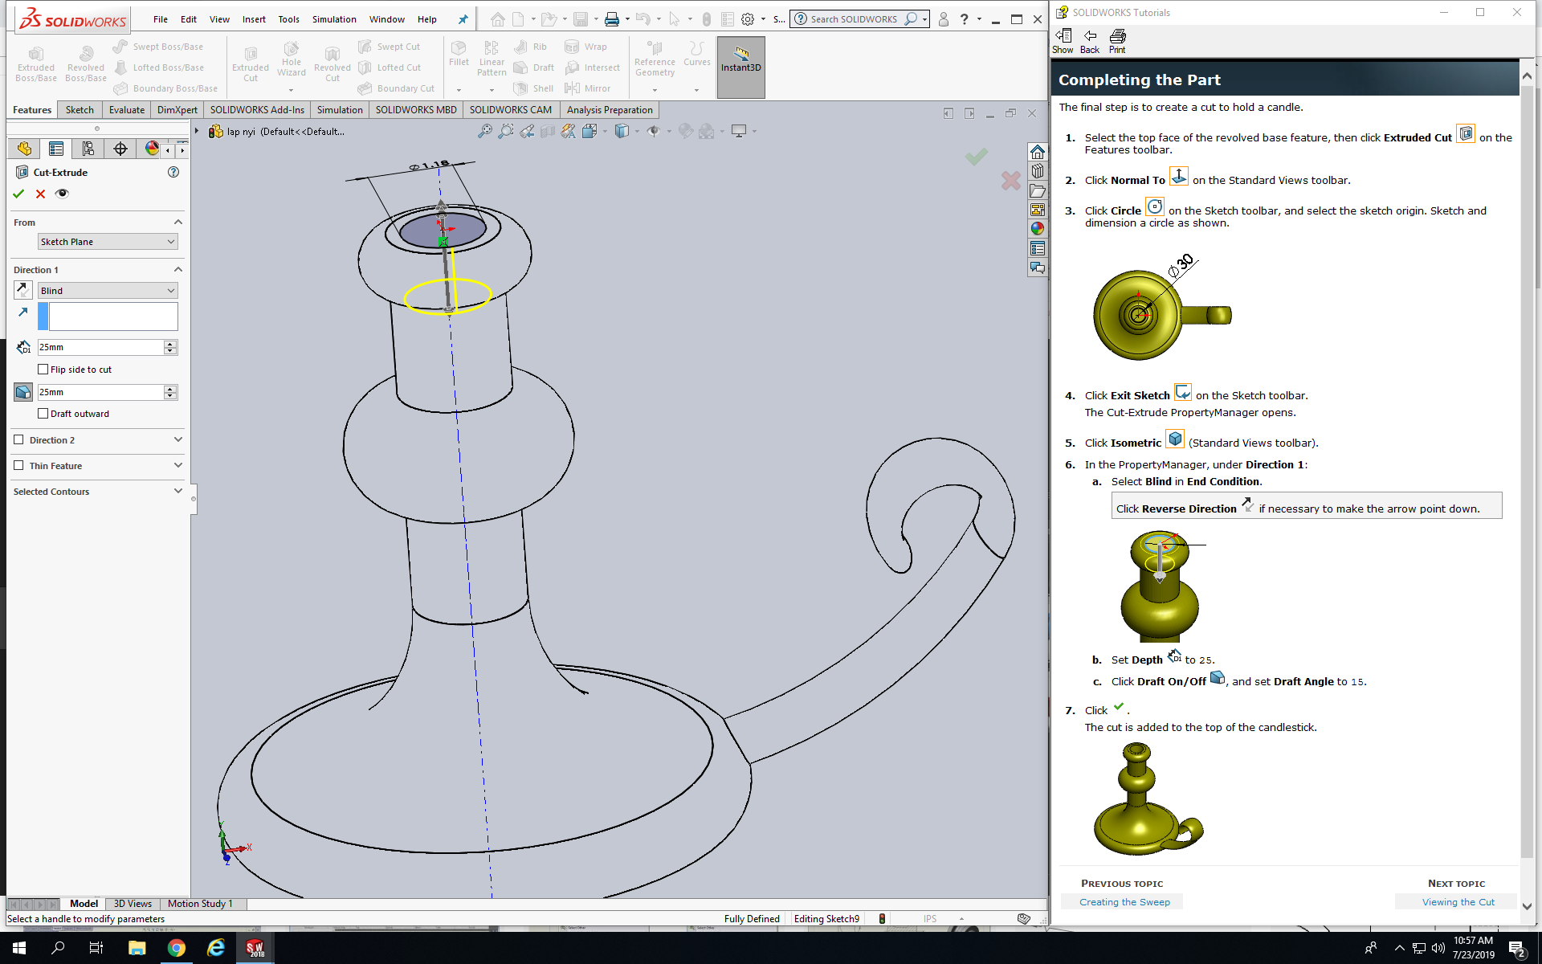Image resolution: width=1542 pixels, height=964 pixels.
Task: Open the ConfigurationManager tab icon
Action: coord(88,149)
